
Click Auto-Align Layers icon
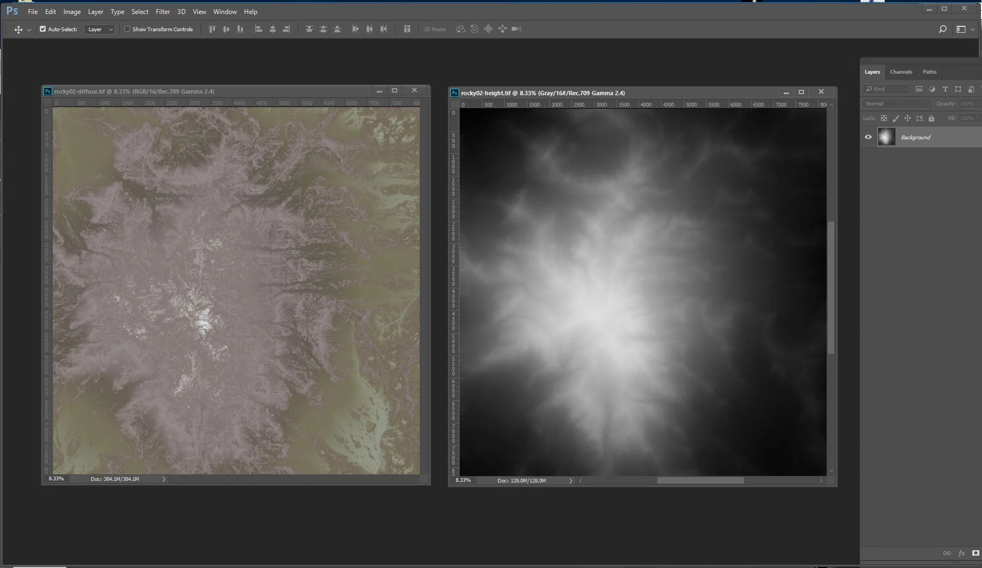click(x=407, y=29)
